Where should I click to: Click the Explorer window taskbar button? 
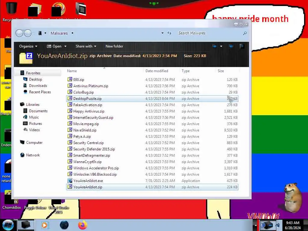pos(26,225)
